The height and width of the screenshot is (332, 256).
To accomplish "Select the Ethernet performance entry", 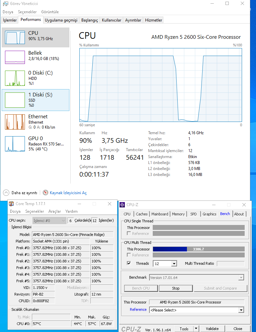I will pyautogui.click(x=36, y=122).
